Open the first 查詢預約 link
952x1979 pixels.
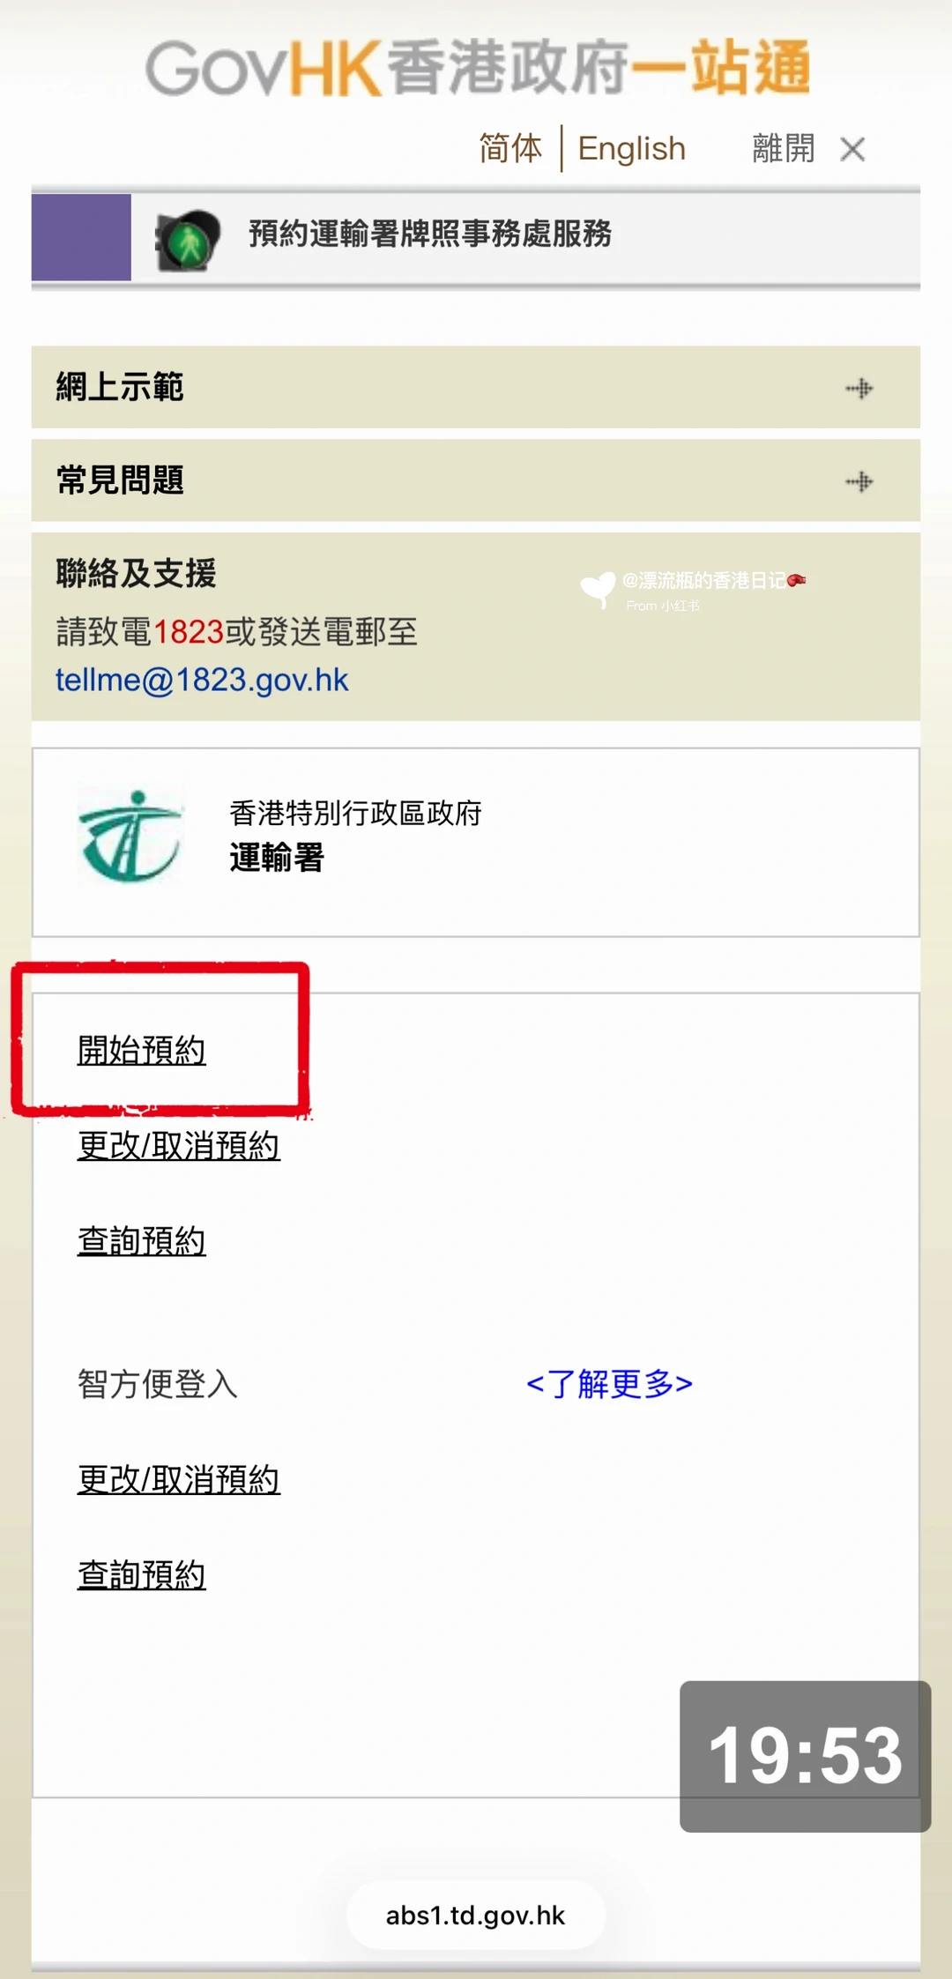[141, 1240]
